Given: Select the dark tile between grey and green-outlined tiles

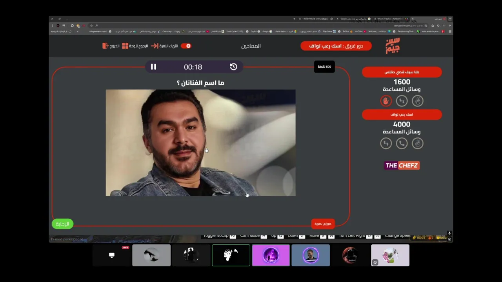Looking at the screenshot, I should [191, 255].
